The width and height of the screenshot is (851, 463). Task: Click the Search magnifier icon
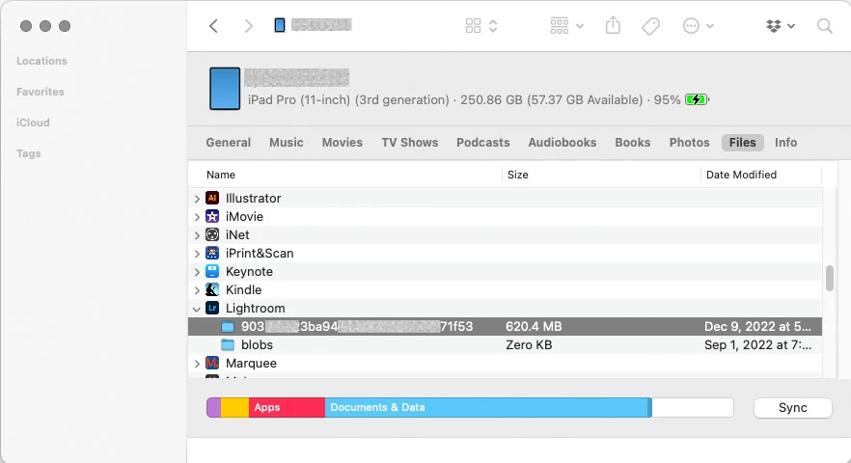[824, 25]
